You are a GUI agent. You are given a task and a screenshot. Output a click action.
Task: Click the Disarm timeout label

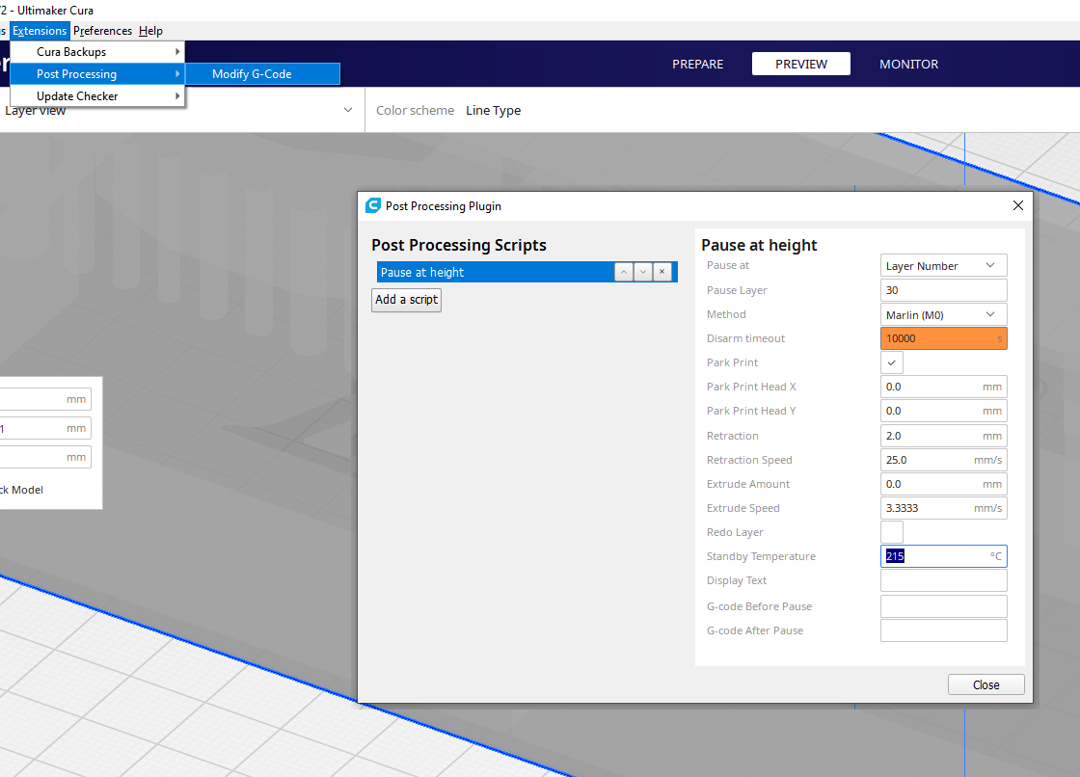pyautogui.click(x=745, y=338)
